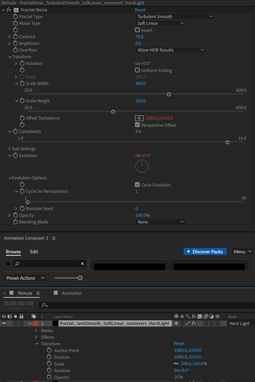Click the favorites star in Animation Composer
The image size is (255, 382).
8,263
